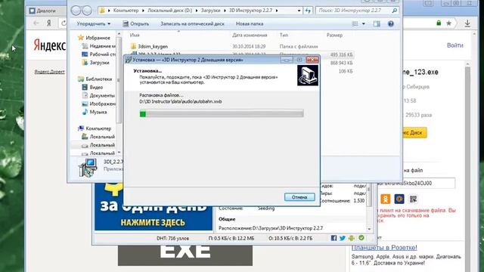Image resolution: width=484 pixels, height=272 pixels.
Task: Click Яндекс logo in browser
Action: click(49, 45)
